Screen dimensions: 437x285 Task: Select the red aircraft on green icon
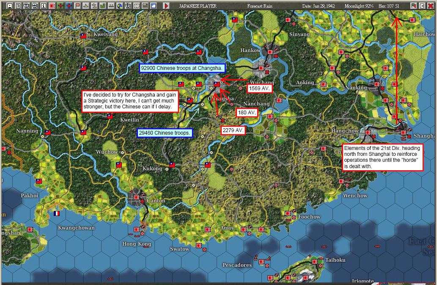[60, 6]
